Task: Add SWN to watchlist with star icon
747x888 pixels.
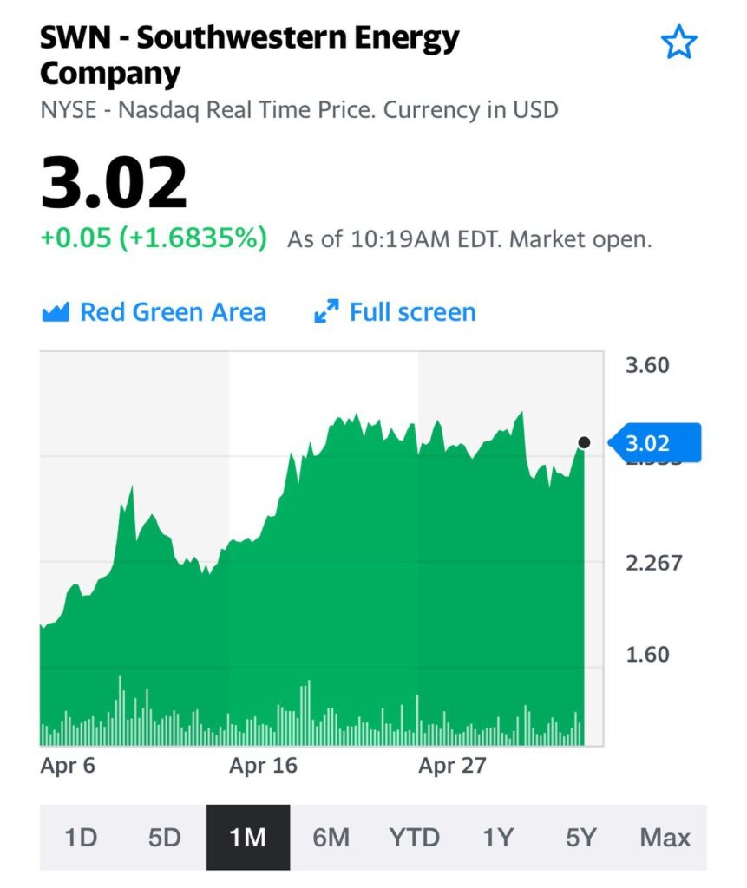Action: pyautogui.click(x=678, y=42)
